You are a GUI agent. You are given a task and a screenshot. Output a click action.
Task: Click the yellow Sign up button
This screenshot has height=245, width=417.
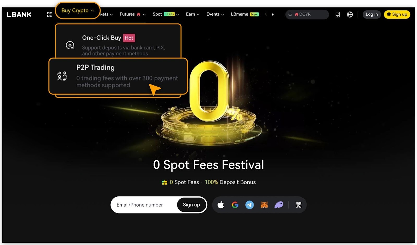397,14
